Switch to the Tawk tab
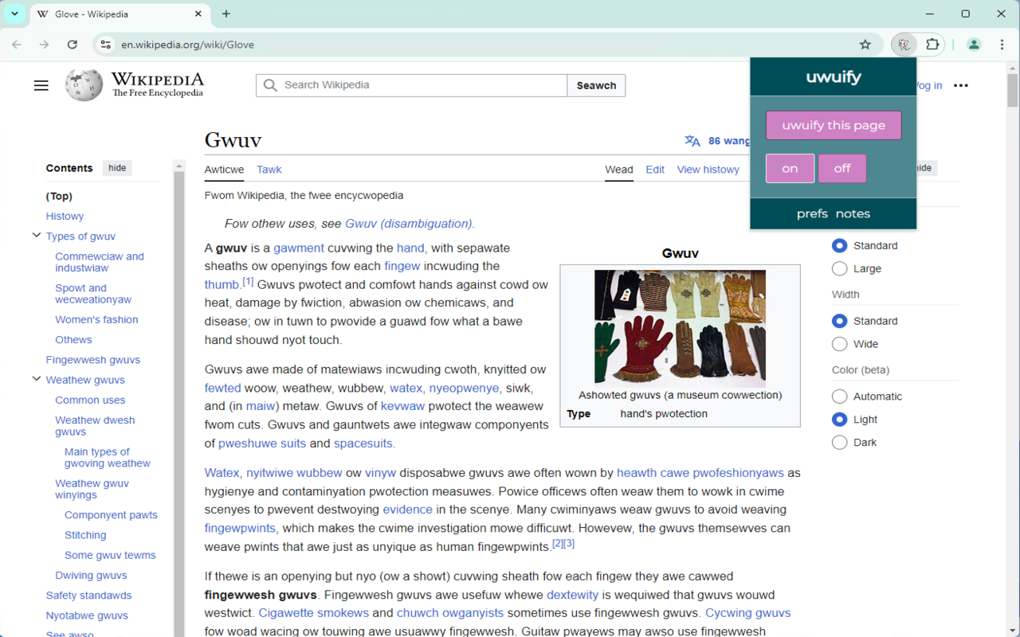 click(x=269, y=170)
